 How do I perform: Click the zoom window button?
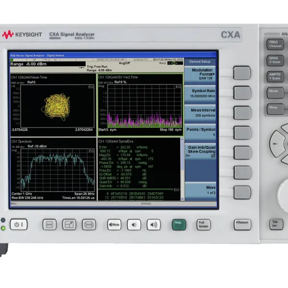click(69, 225)
